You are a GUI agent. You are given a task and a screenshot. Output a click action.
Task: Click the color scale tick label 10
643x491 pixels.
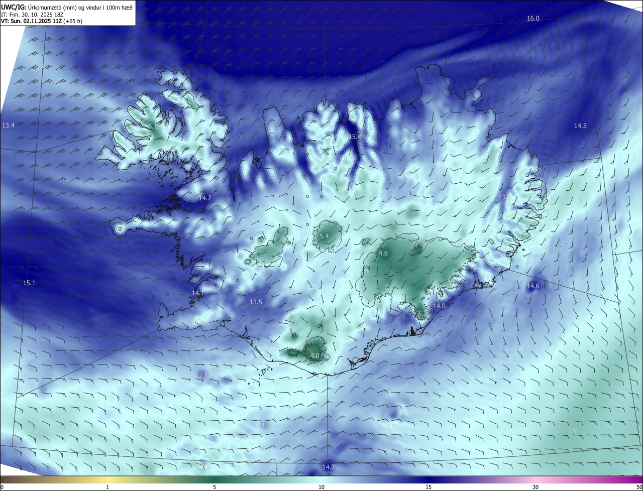coord(321,487)
